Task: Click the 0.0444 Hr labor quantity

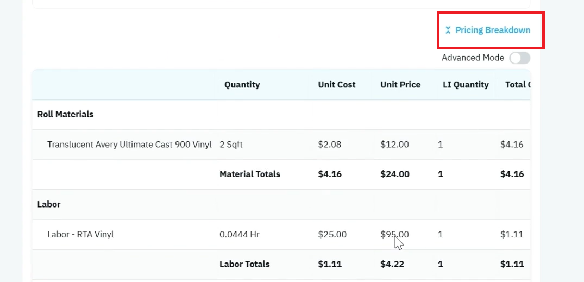Action: tap(240, 234)
